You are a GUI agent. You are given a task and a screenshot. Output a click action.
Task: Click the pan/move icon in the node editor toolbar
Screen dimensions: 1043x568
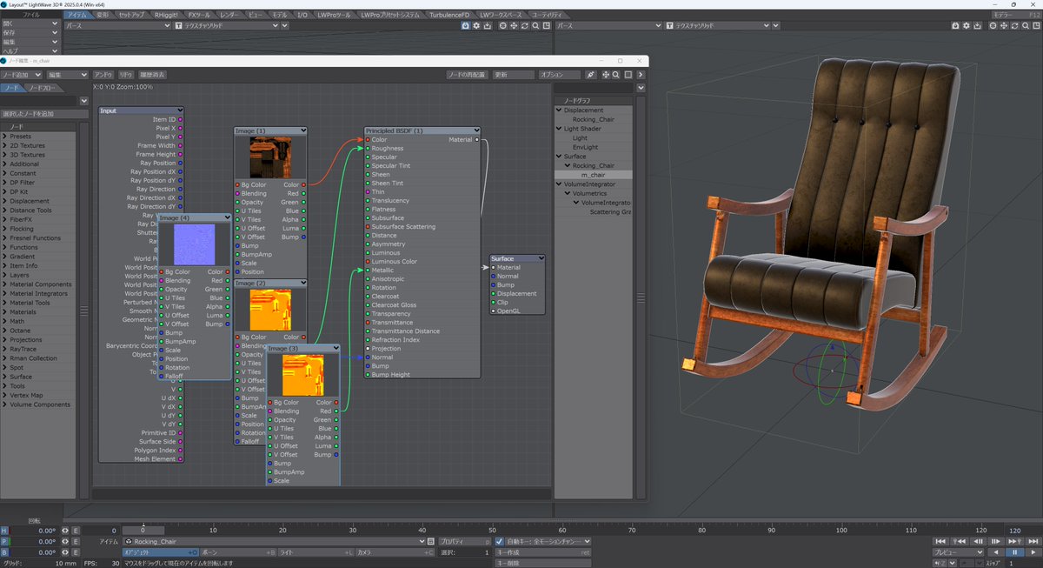[x=604, y=75]
